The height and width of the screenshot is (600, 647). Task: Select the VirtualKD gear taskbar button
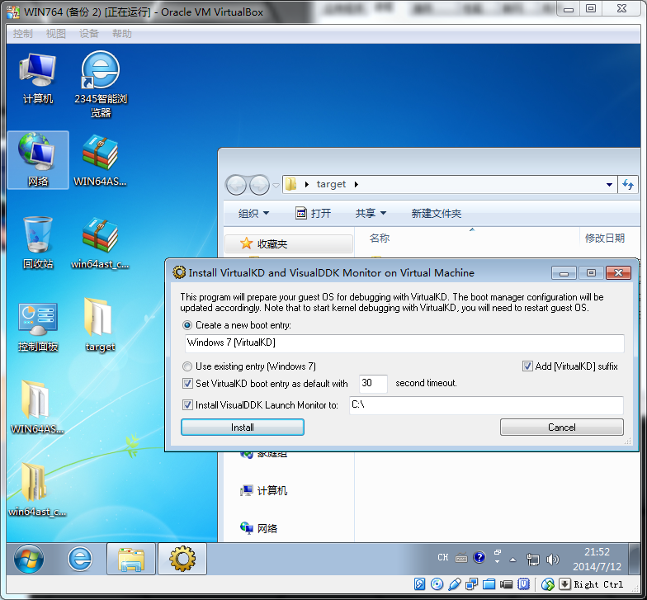[x=182, y=559]
